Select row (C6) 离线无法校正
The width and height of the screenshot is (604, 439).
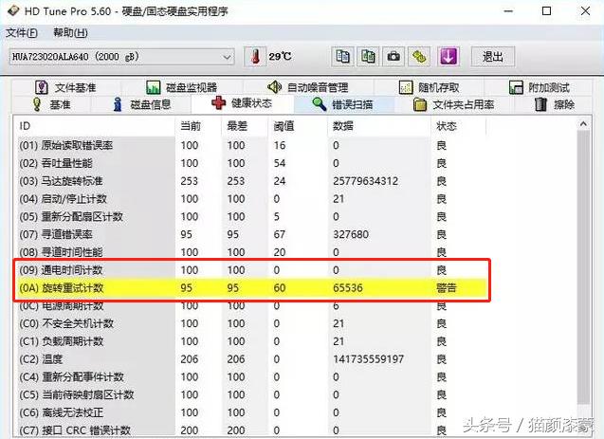tap(250, 412)
